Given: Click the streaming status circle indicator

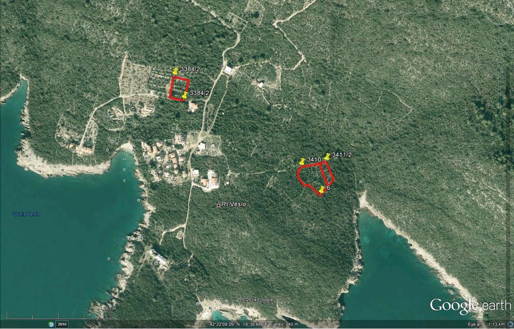Looking at the screenshot, I should point(510,324).
